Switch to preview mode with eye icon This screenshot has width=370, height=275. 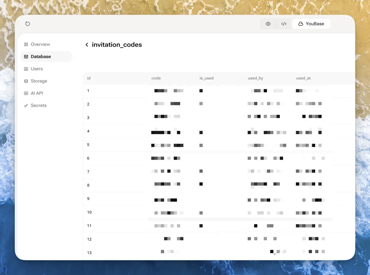click(268, 24)
